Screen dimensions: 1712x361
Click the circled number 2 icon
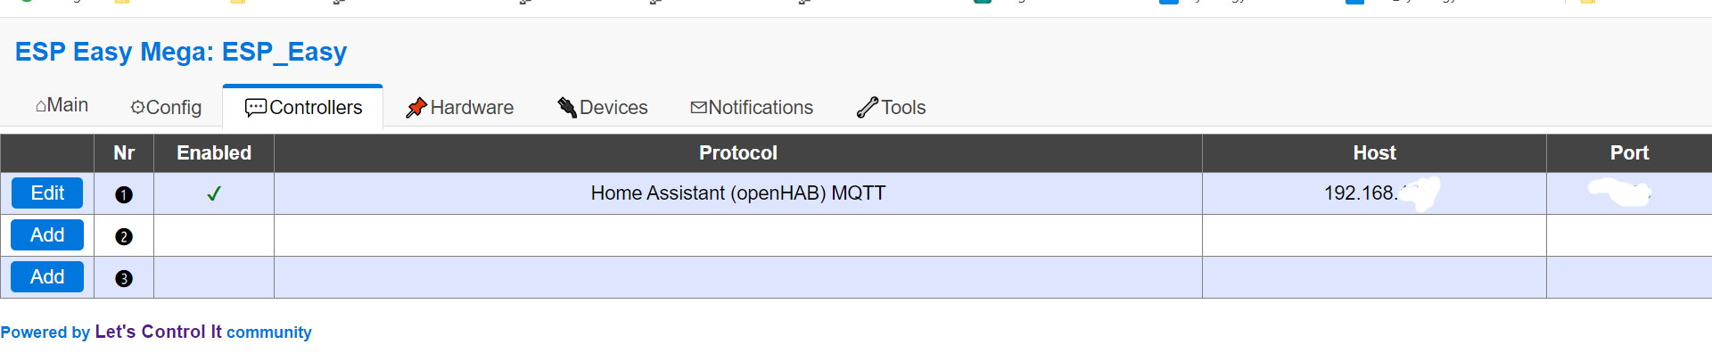tap(124, 236)
